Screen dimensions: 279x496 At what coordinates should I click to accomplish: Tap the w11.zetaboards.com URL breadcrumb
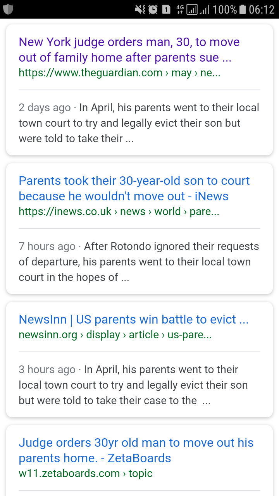pyautogui.click(x=86, y=474)
